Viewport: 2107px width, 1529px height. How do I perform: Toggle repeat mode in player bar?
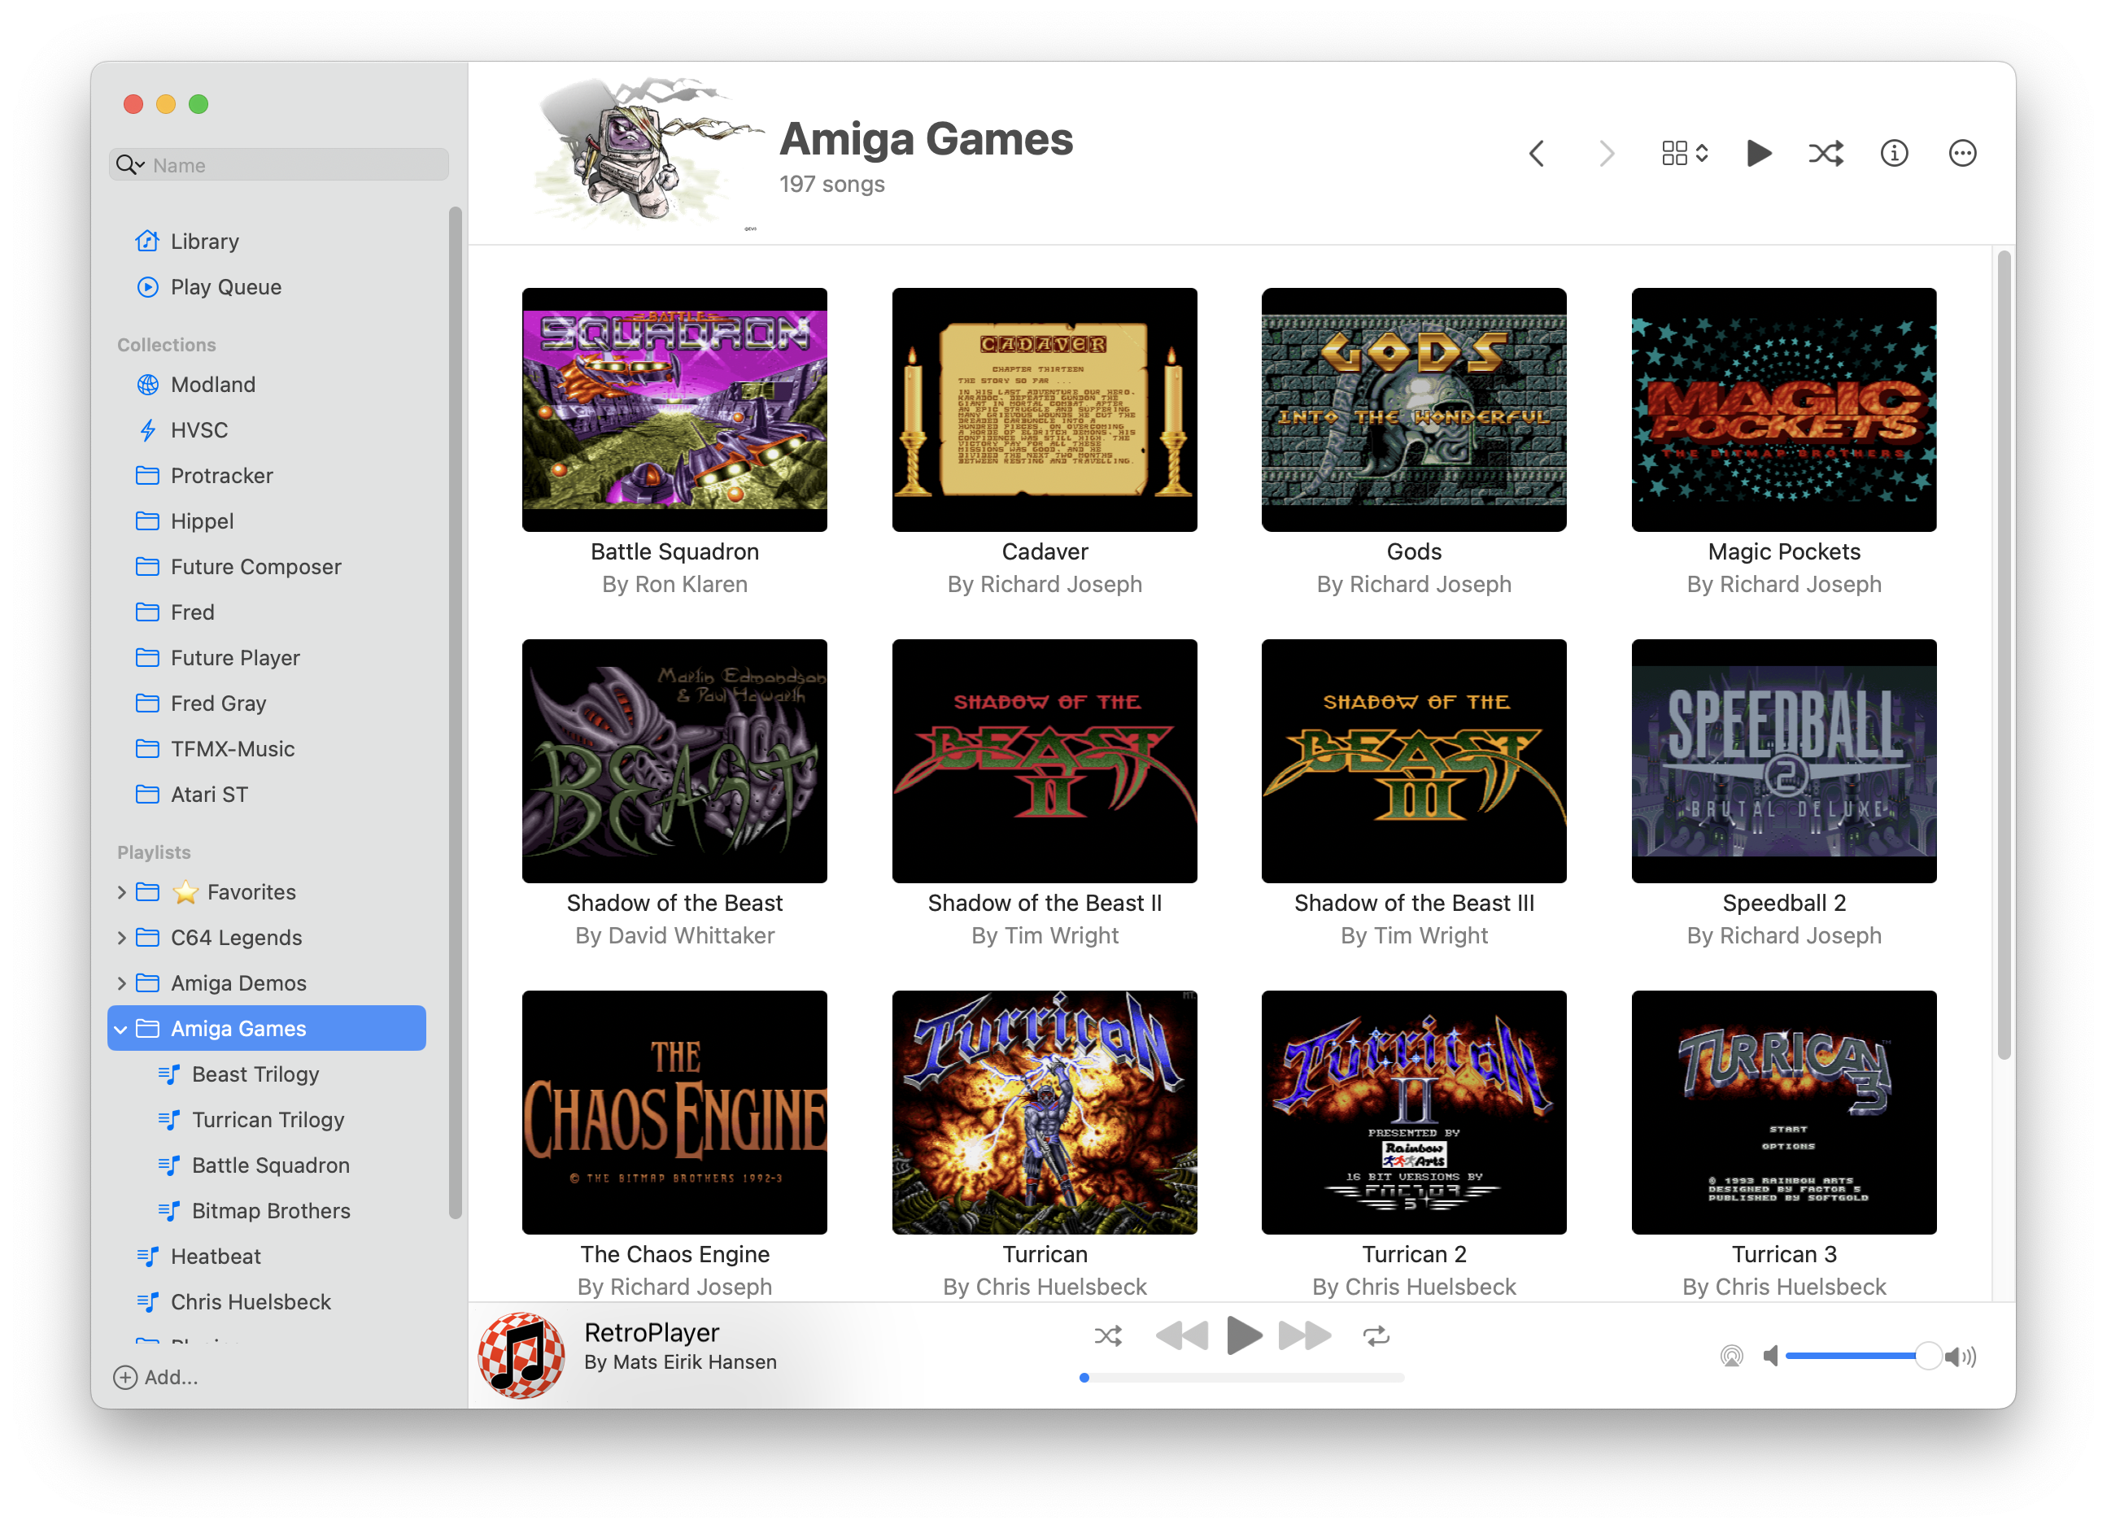(x=1376, y=1335)
